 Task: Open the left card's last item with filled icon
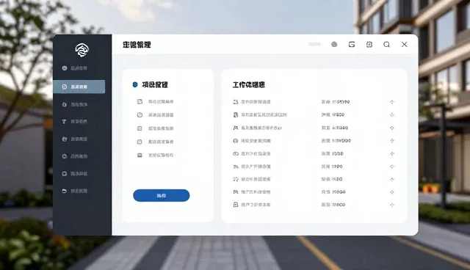[x=155, y=155]
